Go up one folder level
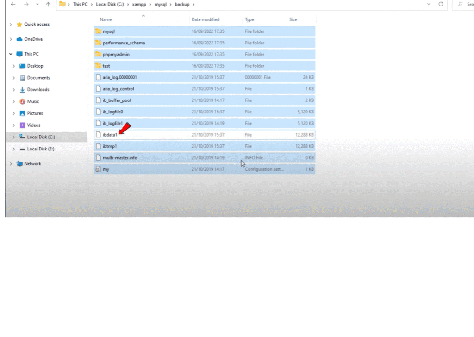The height and width of the screenshot is (337, 474). point(48,4)
